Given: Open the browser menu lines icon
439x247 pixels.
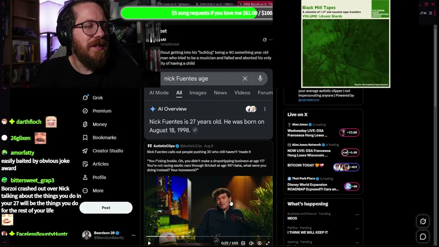Looking at the screenshot, I should 431,13.
